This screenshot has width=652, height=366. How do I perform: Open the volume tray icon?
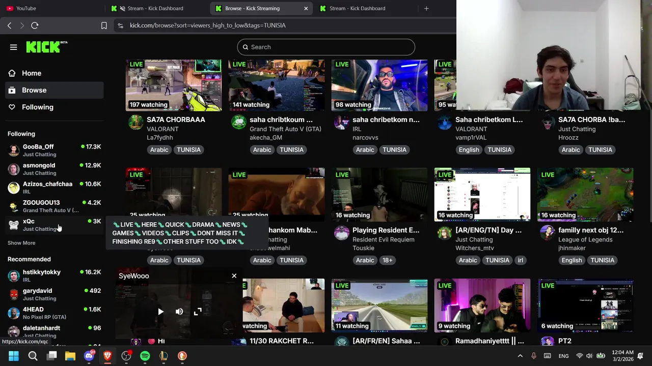[589, 356]
